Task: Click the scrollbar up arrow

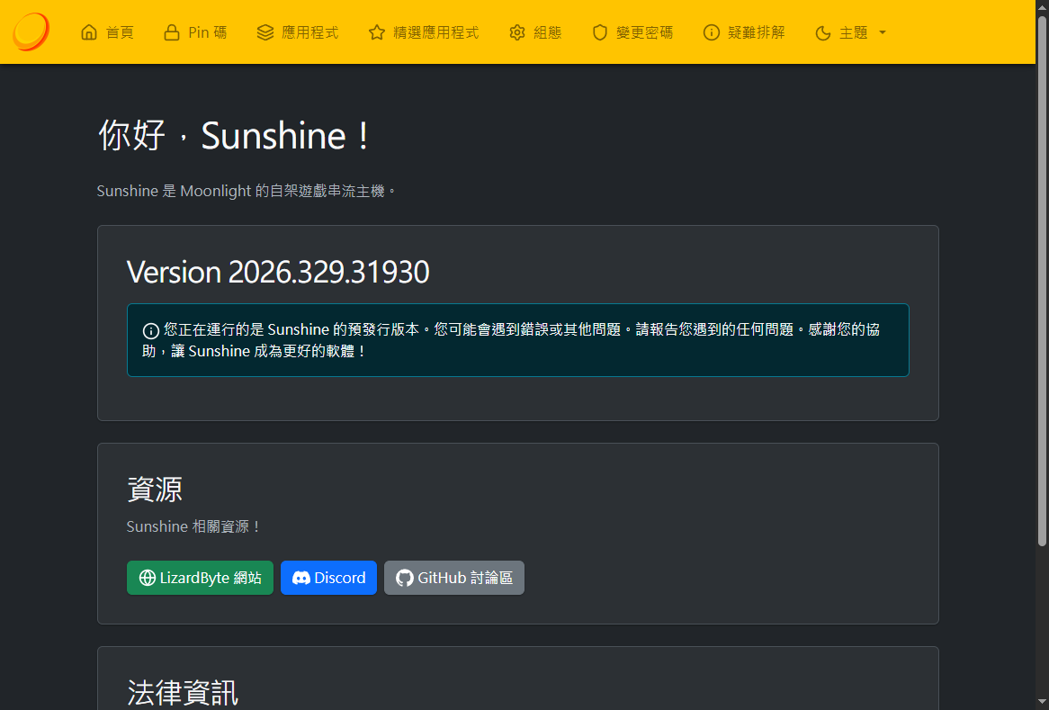Action: pyautogui.click(x=1042, y=7)
